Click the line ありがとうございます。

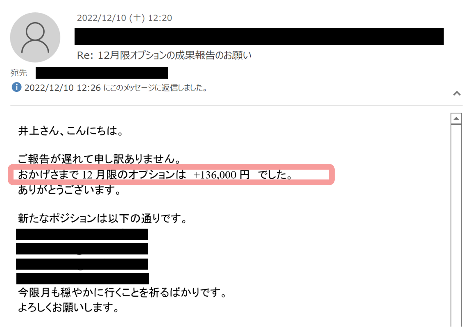point(69,190)
